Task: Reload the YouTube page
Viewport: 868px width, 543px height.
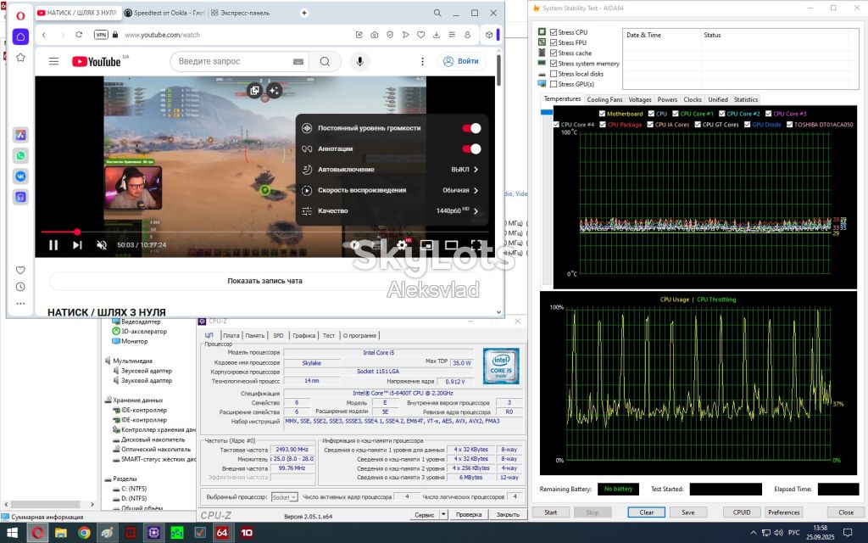Action: pyautogui.click(x=79, y=34)
